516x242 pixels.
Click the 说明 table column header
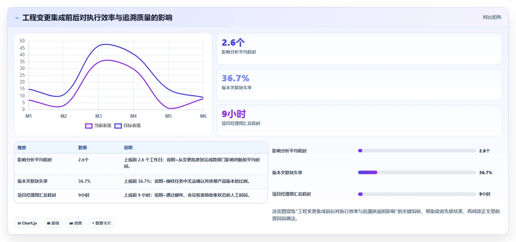[x=128, y=148]
